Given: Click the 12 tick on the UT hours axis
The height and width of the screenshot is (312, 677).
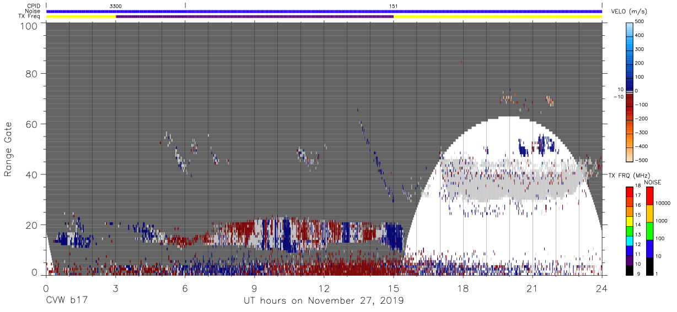Looking at the screenshot, I should [324, 288].
